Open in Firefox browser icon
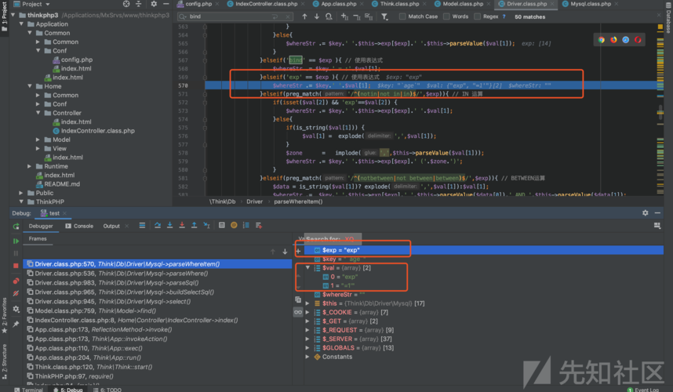Screen dimensions: 673x392 click(613, 39)
